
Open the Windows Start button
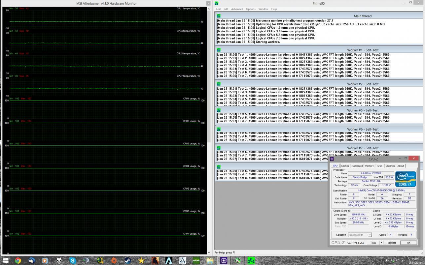5,260
